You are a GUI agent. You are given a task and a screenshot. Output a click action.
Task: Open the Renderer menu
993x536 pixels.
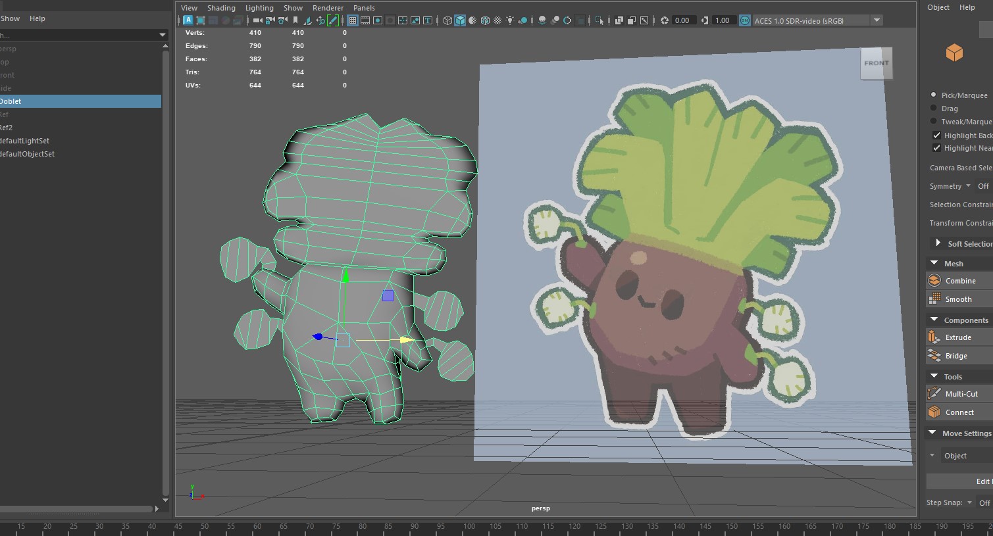coord(328,8)
